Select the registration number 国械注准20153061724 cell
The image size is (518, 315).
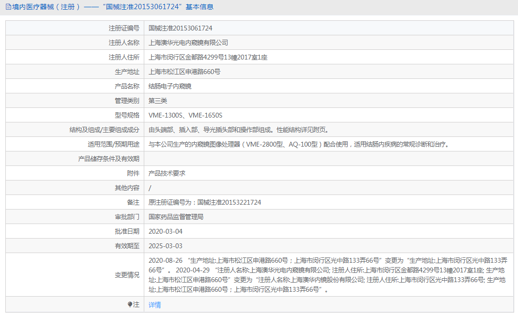pyautogui.click(x=179, y=28)
